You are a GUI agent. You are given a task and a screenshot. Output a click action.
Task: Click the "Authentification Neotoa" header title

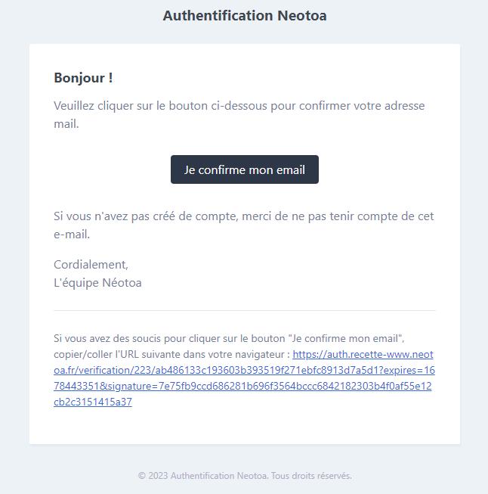pyautogui.click(x=244, y=15)
